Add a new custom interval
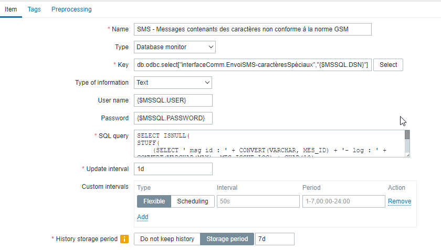The height and width of the screenshot is (250, 441). pos(142,217)
